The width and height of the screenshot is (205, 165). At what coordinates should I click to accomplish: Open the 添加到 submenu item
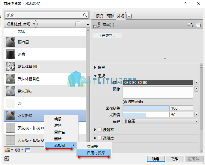tap(61, 145)
